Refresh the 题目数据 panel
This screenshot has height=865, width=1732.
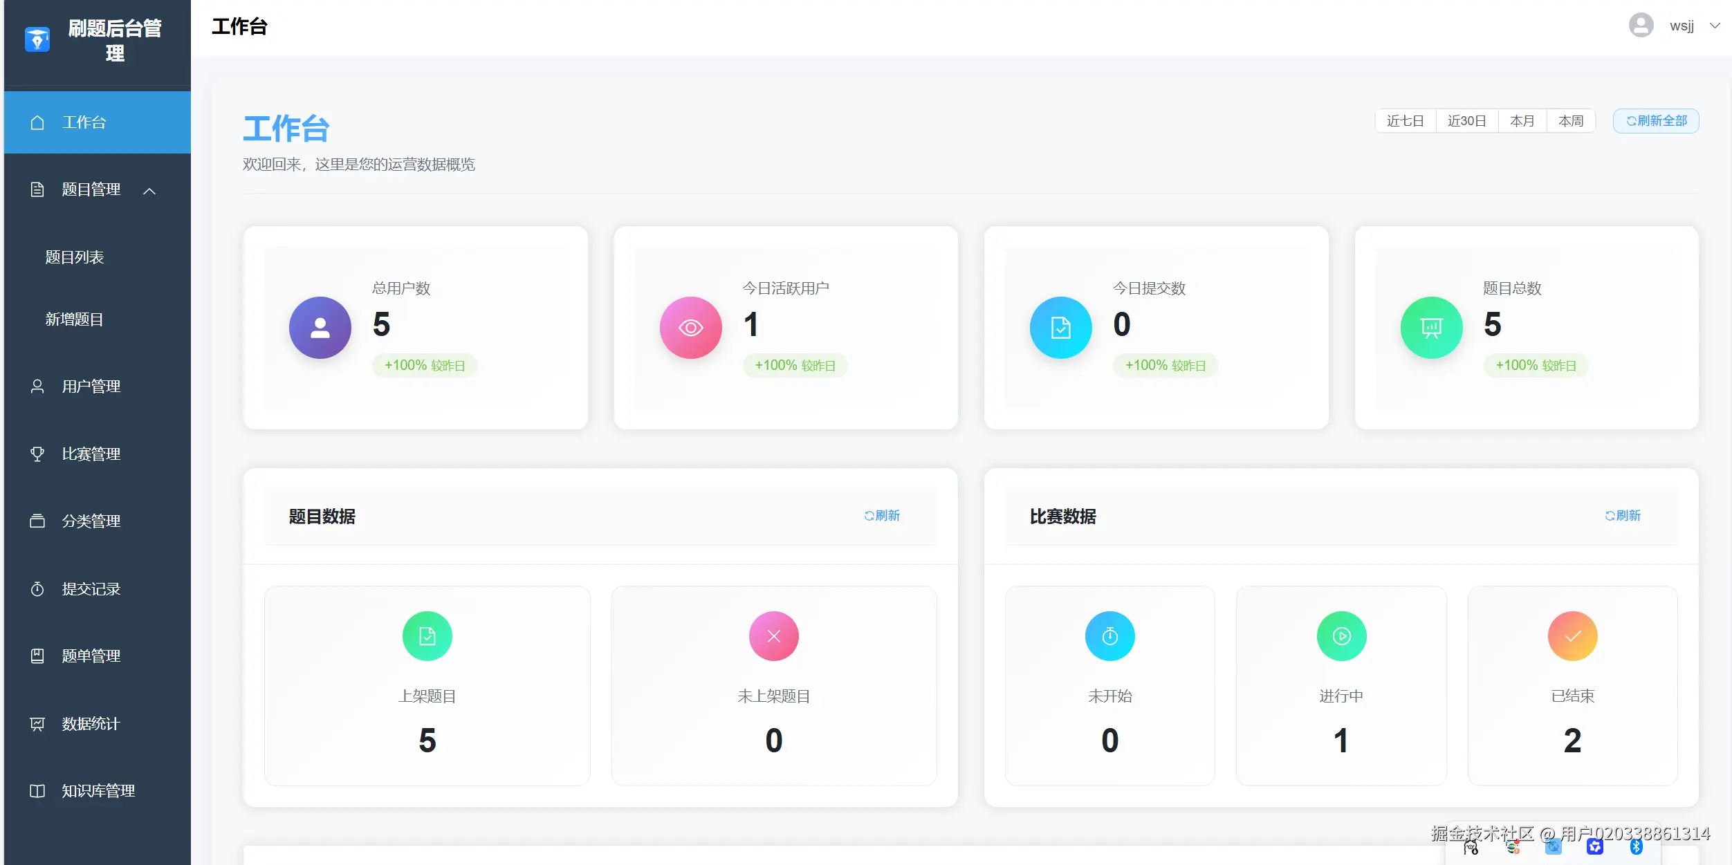(x=882, y=516)
